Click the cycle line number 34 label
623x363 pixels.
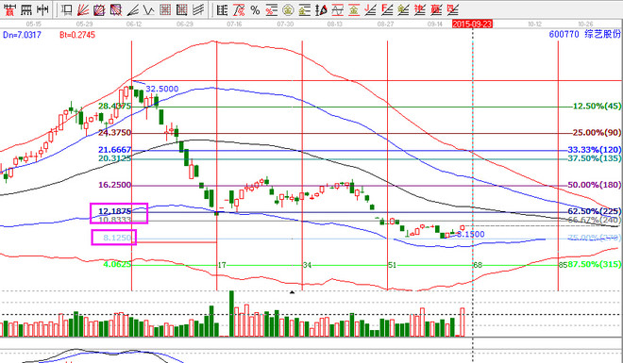coord(307,265)
